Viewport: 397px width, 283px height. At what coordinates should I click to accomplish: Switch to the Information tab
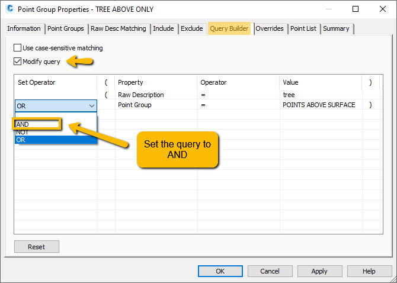pyautogui.click(x=24, y=28)
